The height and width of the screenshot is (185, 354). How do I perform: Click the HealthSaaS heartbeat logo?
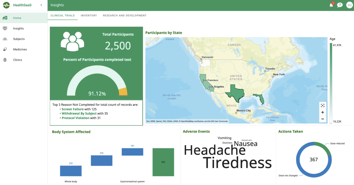pos(6,5)
